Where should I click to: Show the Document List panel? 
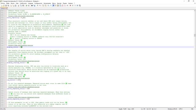point(60,5)
